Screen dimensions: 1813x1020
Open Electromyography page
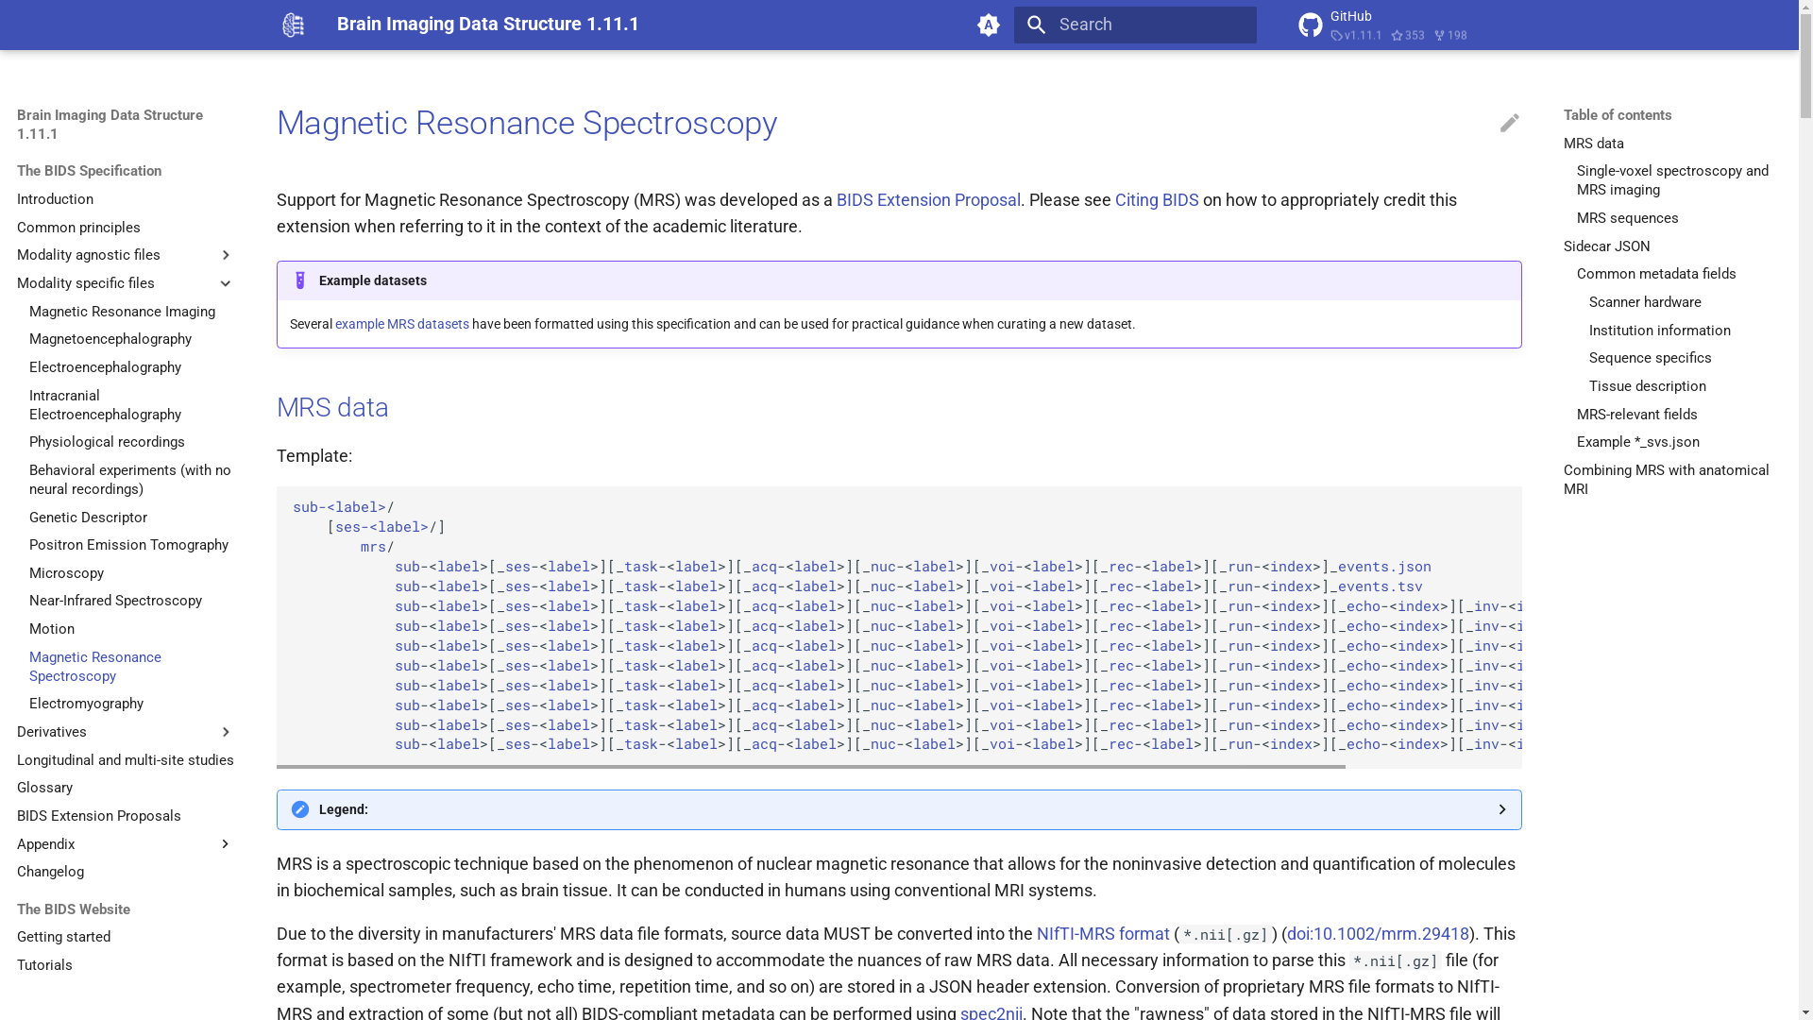[86, 704]
